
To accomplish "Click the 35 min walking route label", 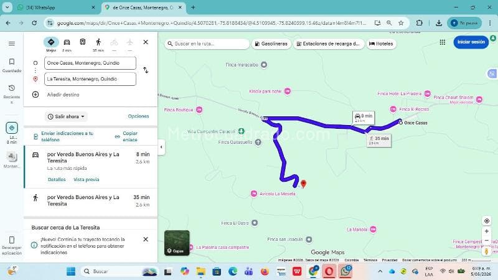I will pos(379,141).
